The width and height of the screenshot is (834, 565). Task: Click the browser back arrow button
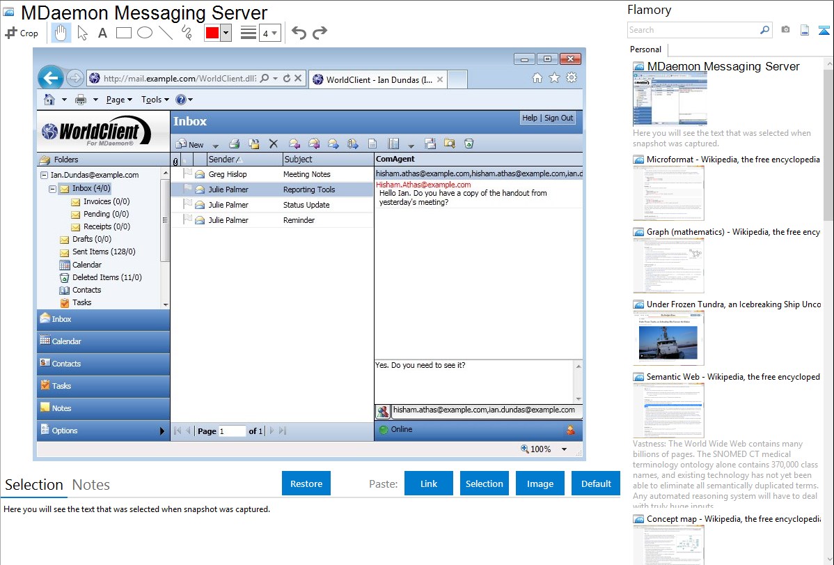(51, 79)
